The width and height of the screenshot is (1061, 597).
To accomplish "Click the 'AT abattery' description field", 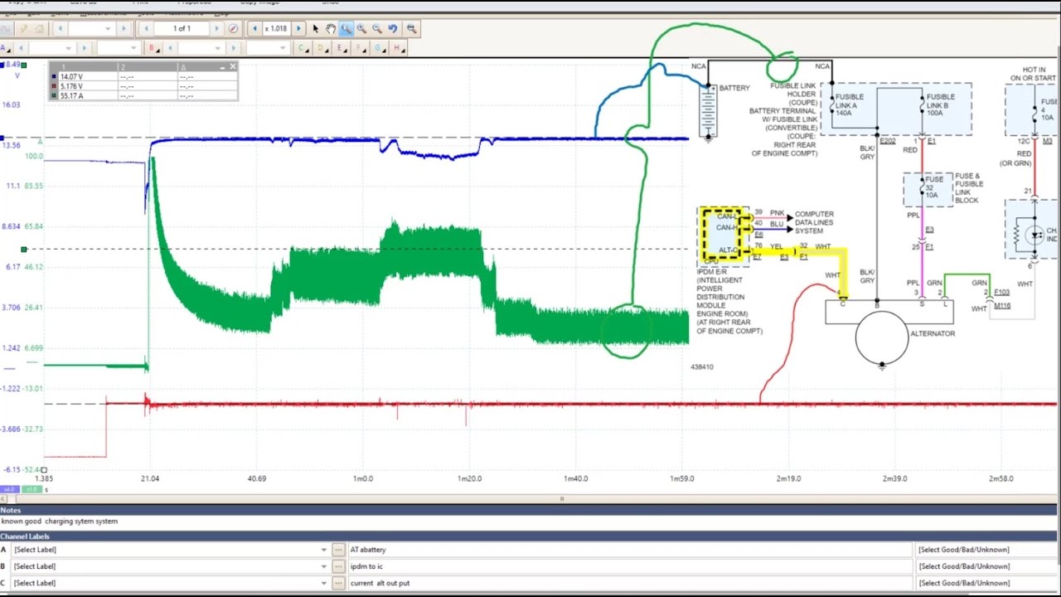I will click(x=629, y=550).
